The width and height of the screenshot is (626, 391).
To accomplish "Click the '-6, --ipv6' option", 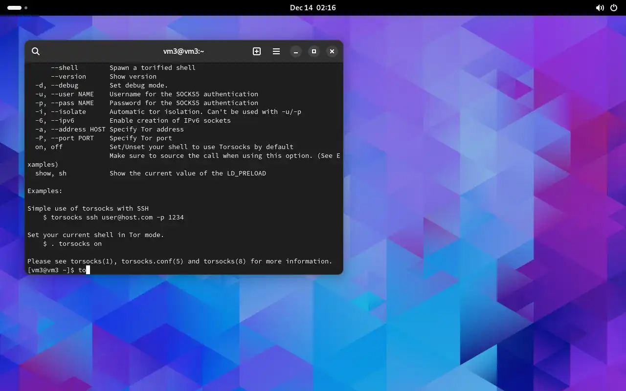I will point(55,120).
